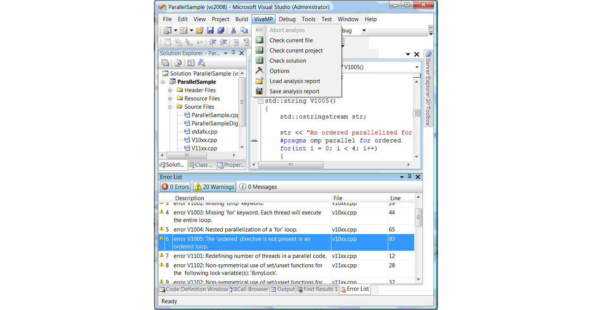Collapse the Source Files folder

point(170,107)
